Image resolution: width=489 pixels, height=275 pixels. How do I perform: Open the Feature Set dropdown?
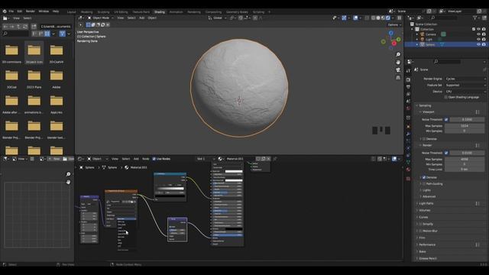[x=465, y=85]
